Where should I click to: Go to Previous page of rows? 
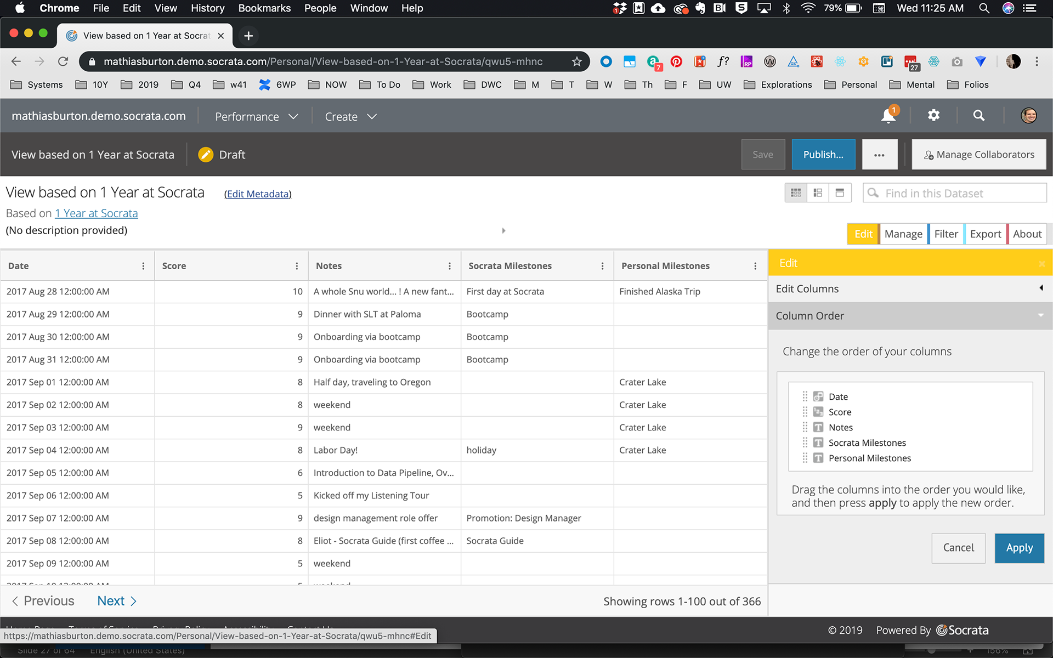click(x=43, y=601)
